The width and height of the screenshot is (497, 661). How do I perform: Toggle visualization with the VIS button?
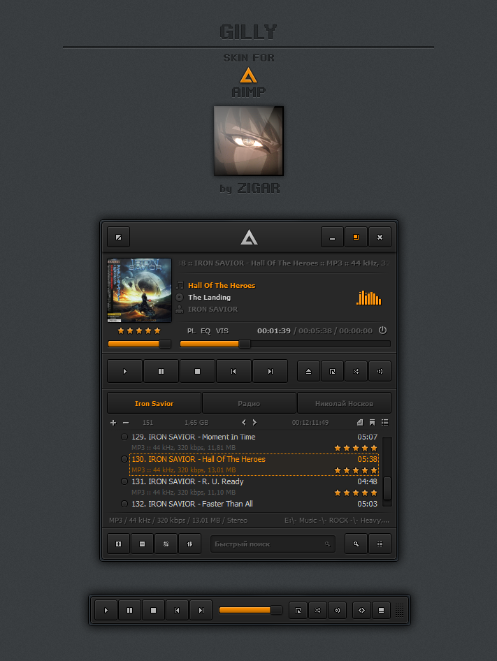[x=222, y=331]
